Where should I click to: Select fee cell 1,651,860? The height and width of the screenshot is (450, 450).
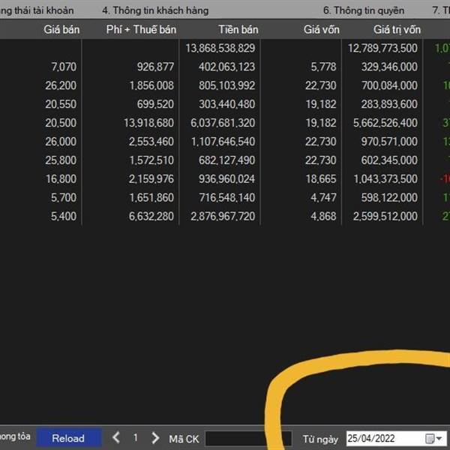pos(151,198)
